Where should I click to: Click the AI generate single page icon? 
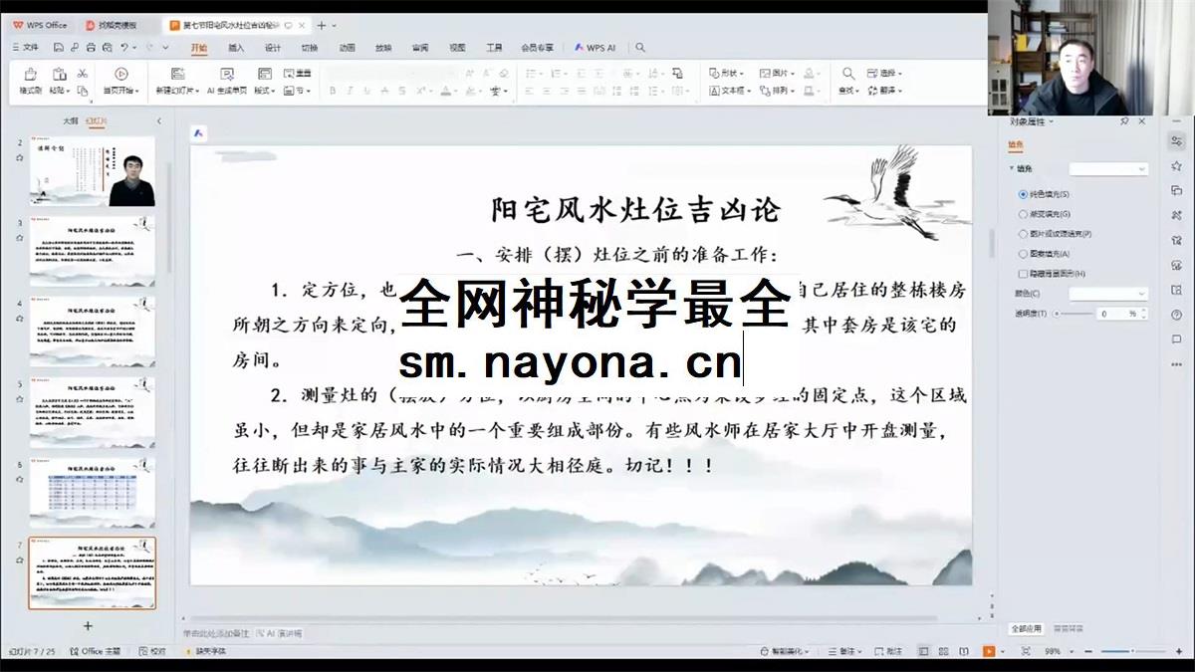227,74
